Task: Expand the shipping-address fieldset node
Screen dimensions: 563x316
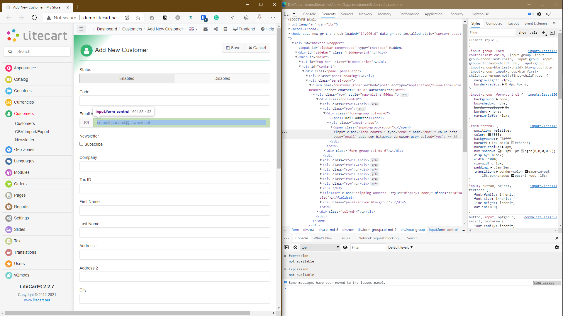Action: coord(321,193)
